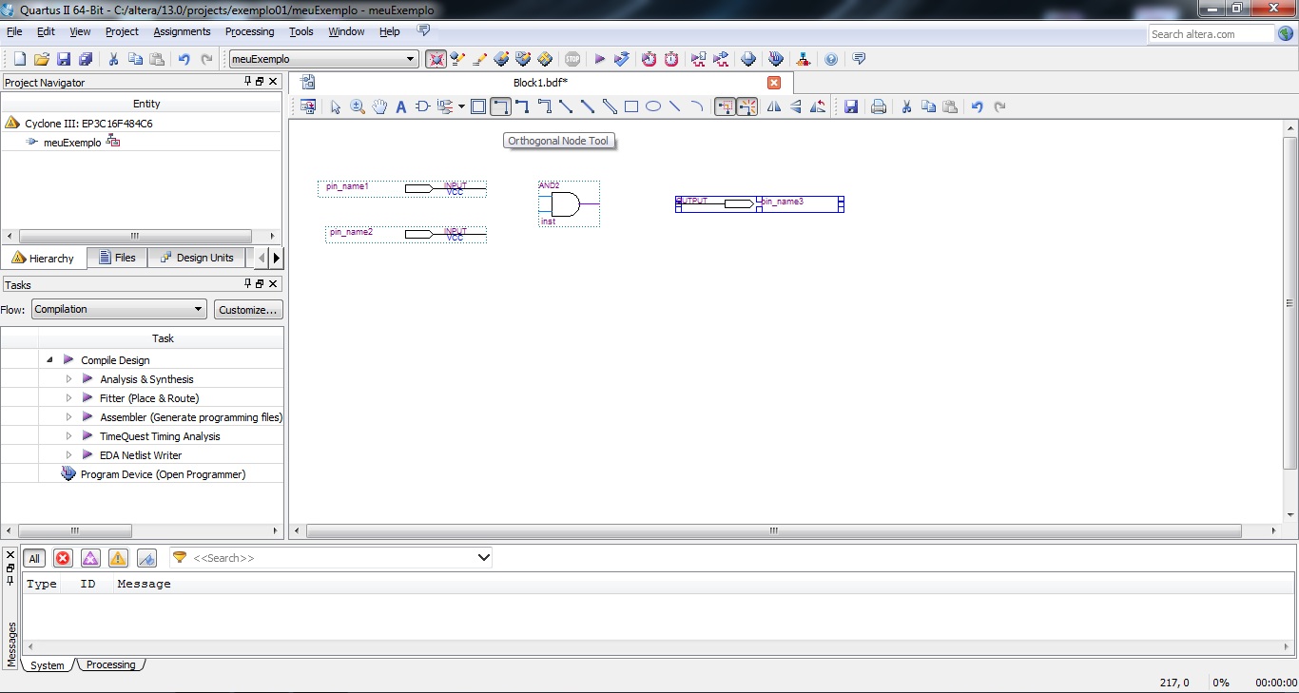The width and height of the screenshot is (1299, 693).
Task: Toggle the Project Navigator window button in toolbar
Action: click(x=436, y=59)
